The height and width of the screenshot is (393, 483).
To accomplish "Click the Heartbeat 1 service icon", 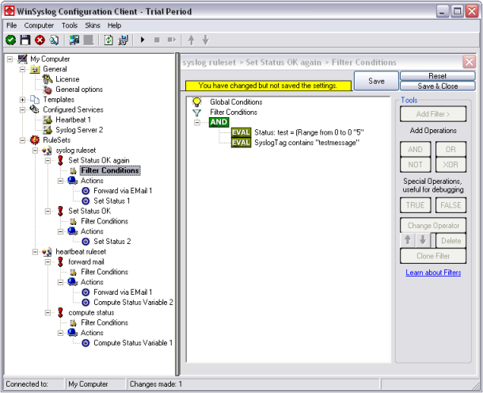I will (x=48, y=120).
